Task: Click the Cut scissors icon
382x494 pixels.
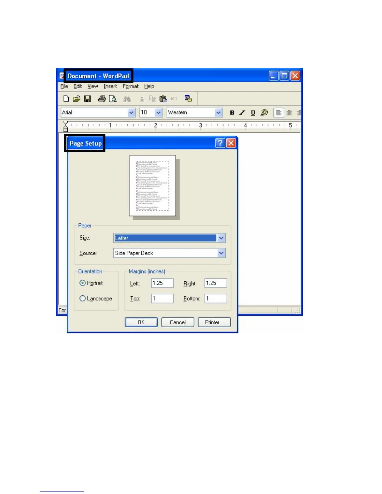Action: pyautogui.click(x=142, y=99)
